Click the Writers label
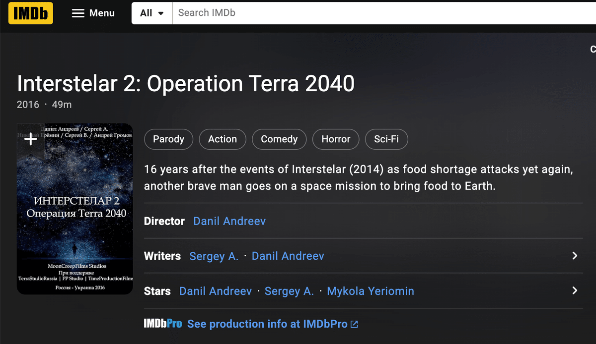Screen dimensions: 596x344 pyautogui.click(x=162, y=256)
